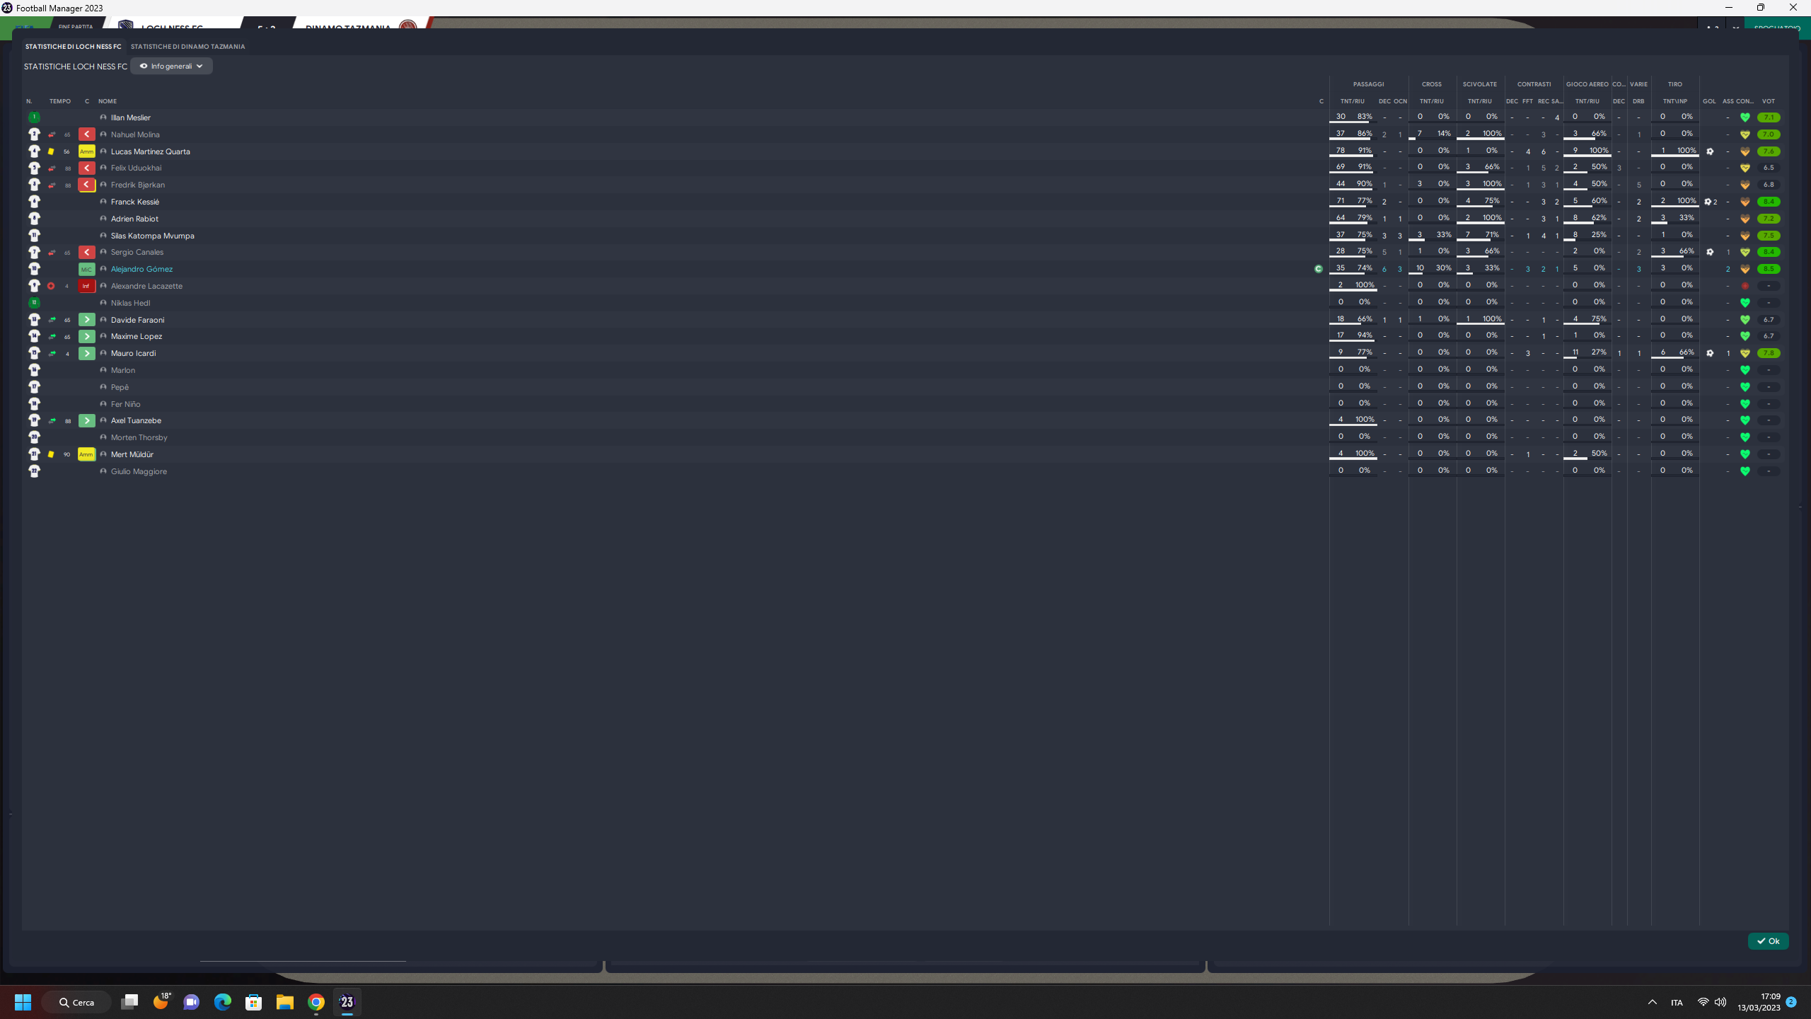Click Niklas Hedl's green goalkeeper badge
Viewport: 1811px width, 1019px height.
point(34,303)
